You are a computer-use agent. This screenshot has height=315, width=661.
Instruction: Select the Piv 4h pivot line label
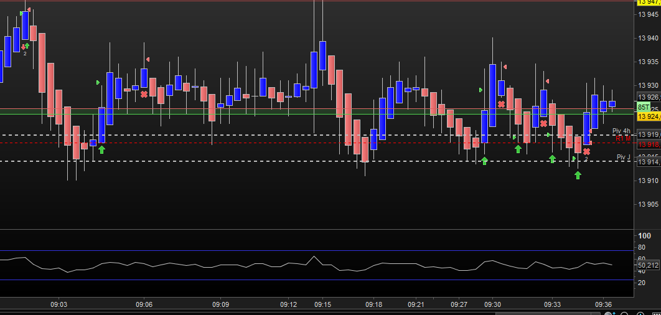(621, 131)
